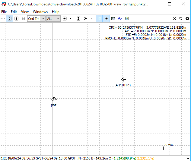Open the Windows menu
Screen dimensions: 191x161
[x=40, y=12]
